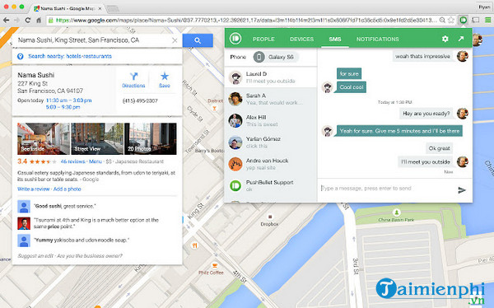Pop out the Pushbullet panel with arrow icon
The image size is (494, 308).
click(461, 39)
